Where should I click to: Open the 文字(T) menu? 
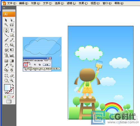[x=48, y=3]
